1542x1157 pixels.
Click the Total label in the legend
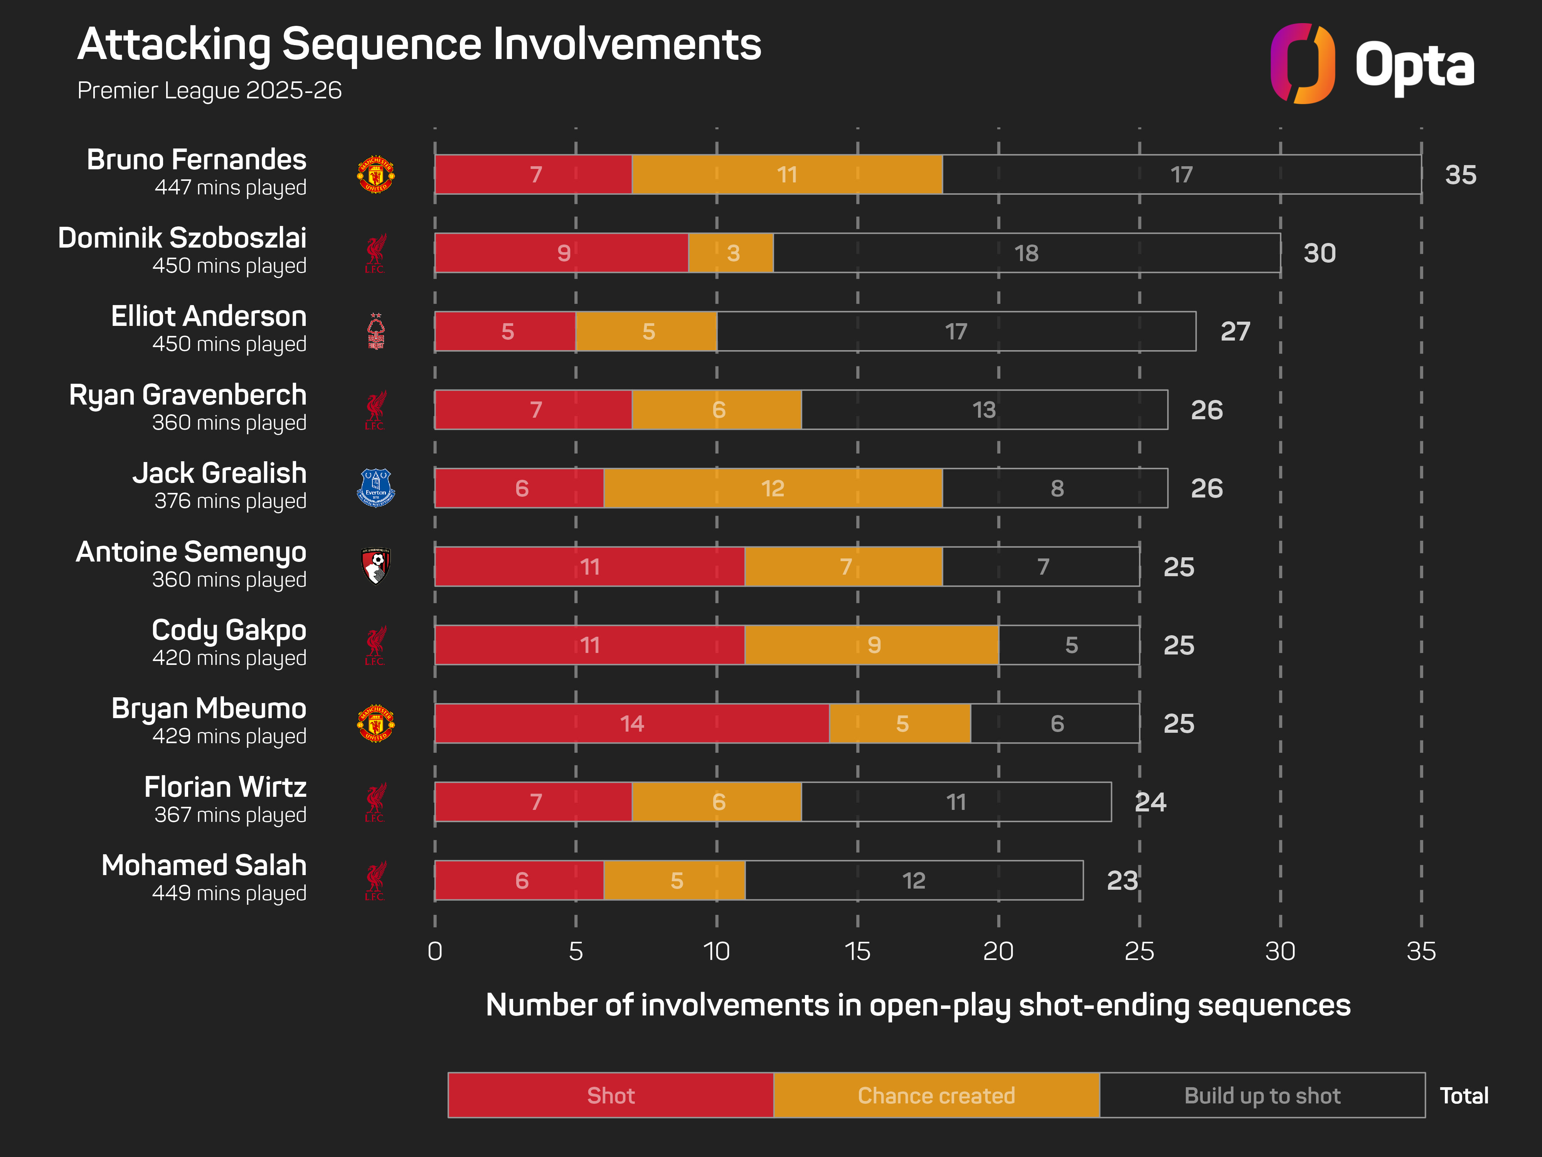point(1464,1096)
